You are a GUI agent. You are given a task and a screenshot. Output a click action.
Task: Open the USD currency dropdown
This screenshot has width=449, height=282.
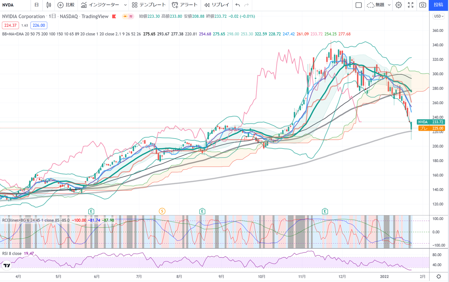point(438,16)
